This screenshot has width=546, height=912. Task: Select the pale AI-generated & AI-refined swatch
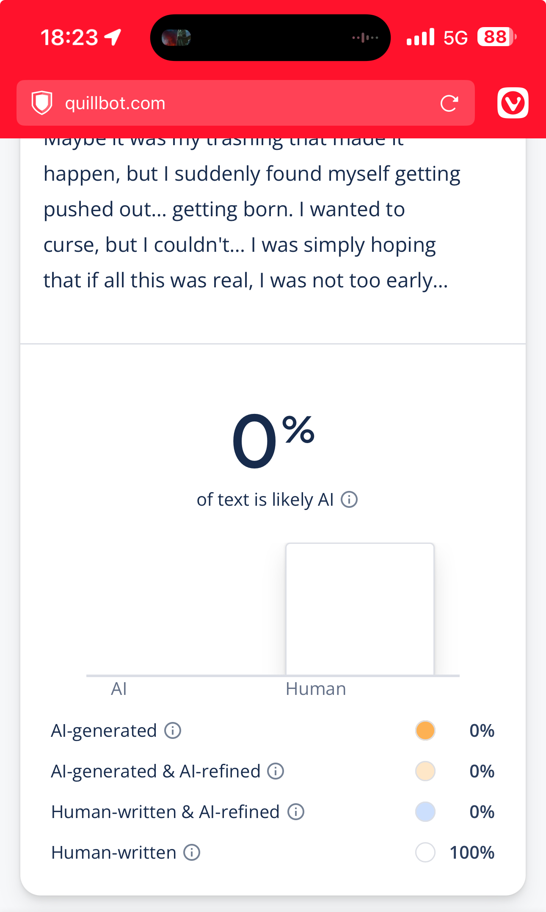tap(425, 771)
